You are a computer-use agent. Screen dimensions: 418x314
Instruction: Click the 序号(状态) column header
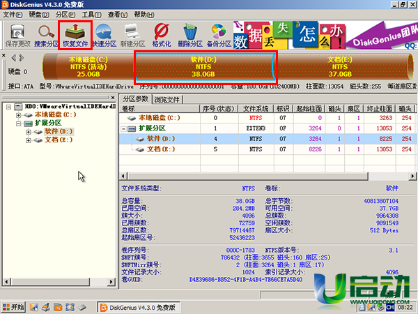click(x=219, y=109)
